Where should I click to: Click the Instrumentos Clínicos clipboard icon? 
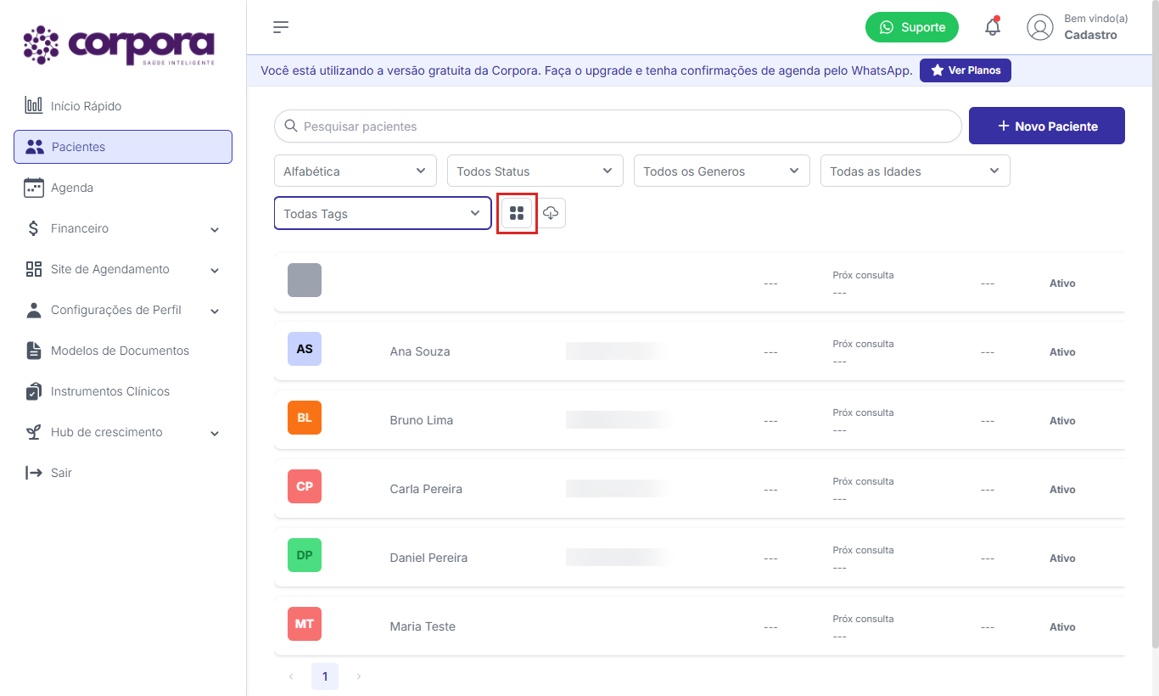tap(34, 391)
